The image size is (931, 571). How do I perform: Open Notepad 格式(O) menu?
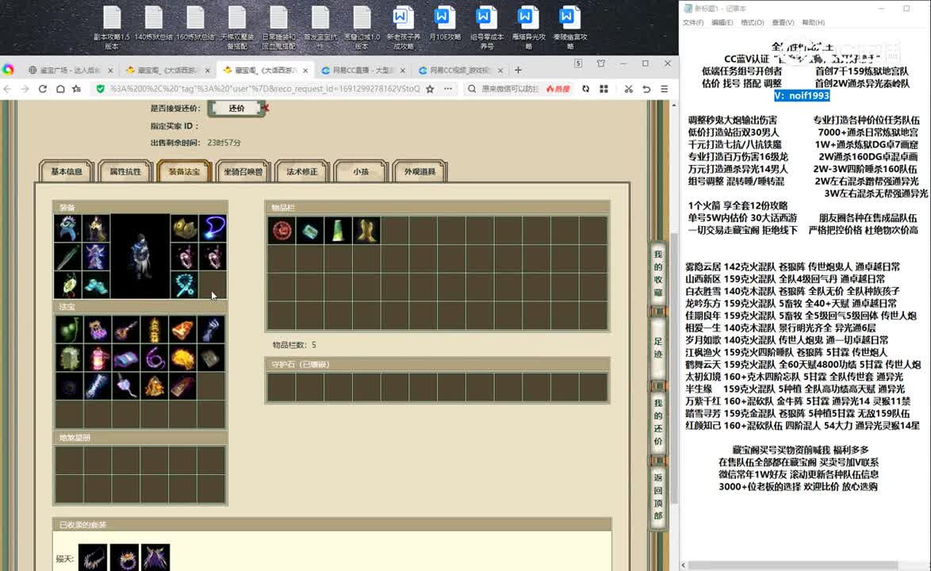tap(753, 22)
